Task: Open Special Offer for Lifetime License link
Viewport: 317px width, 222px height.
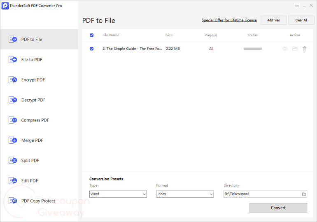Action: click(x=229, y=20)
